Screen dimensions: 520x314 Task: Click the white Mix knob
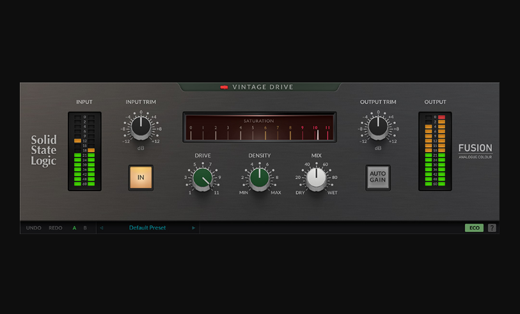click(316, 178)
